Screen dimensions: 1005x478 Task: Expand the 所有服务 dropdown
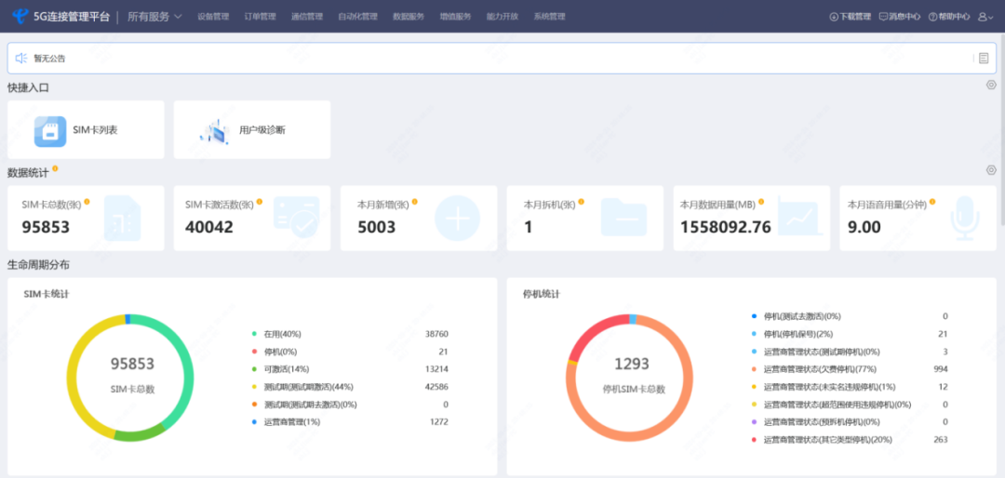click(154, 17)
